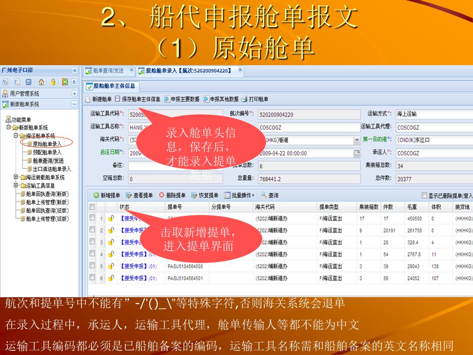Open the 批量操作 dropdown menu
473x355 pixels.
click(x=239, y=196)
